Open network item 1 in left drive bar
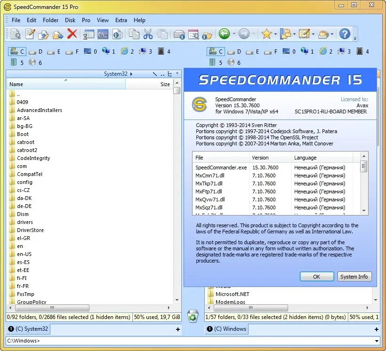The height and width of the screenshot is (351, 386). click(108, 51)
